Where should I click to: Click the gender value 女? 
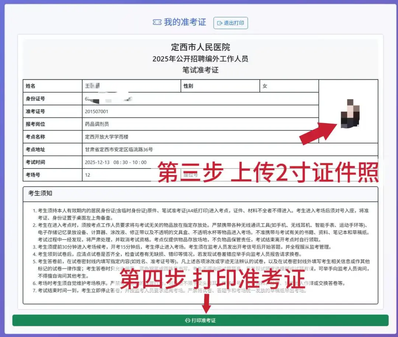tap(265, 86)
